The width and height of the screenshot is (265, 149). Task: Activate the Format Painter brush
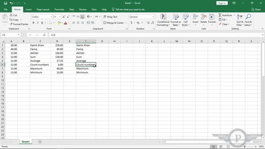coord(11,24)
